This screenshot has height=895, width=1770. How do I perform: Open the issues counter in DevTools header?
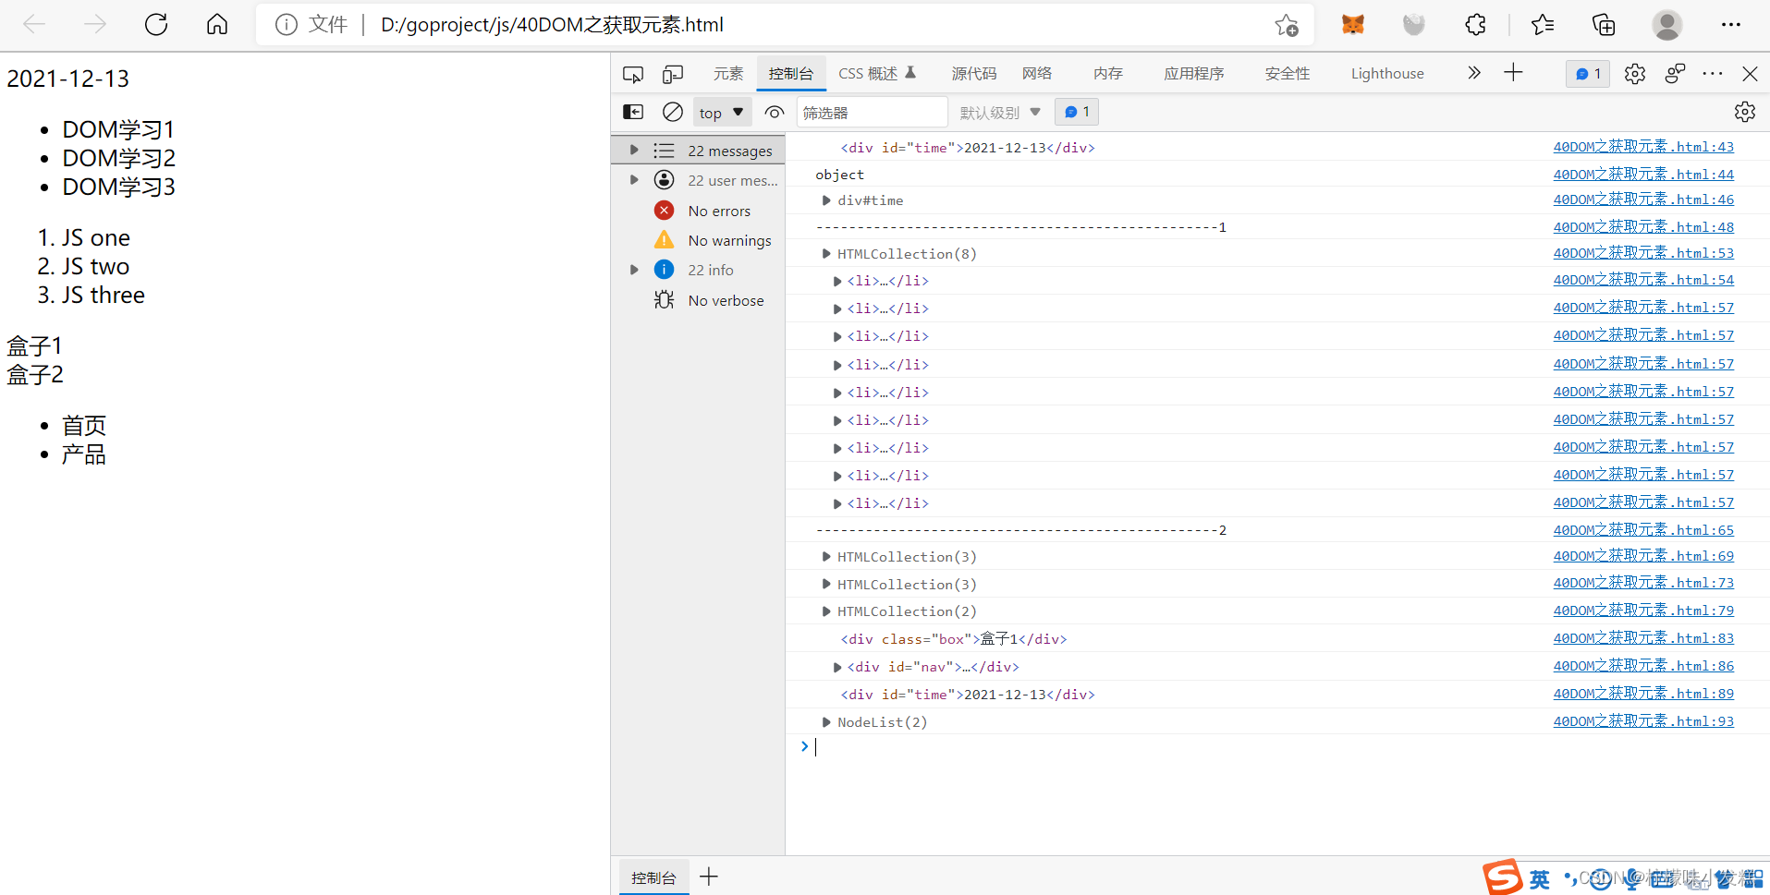[x=1588, y=74]
